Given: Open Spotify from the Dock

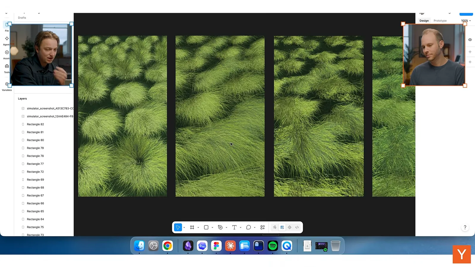Looking at the screenshot, I should click(273, 246).
